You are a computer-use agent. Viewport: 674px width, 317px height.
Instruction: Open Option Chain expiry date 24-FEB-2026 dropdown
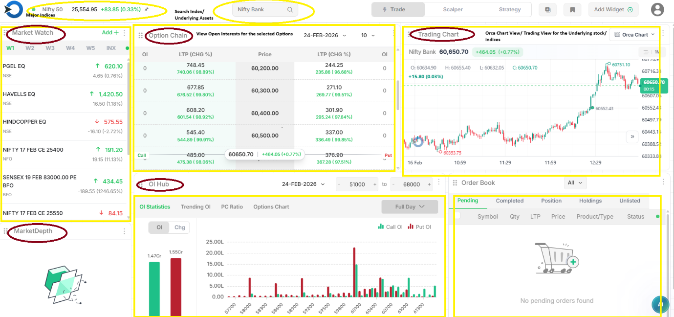(x=325, y=35)
